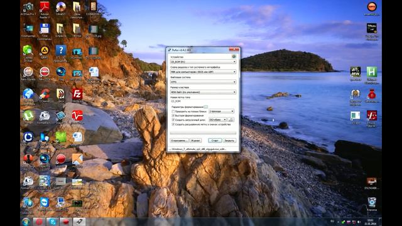Open the ISO image type dropdown
Viewport: 402px width, 226px height.
point(217,120)
